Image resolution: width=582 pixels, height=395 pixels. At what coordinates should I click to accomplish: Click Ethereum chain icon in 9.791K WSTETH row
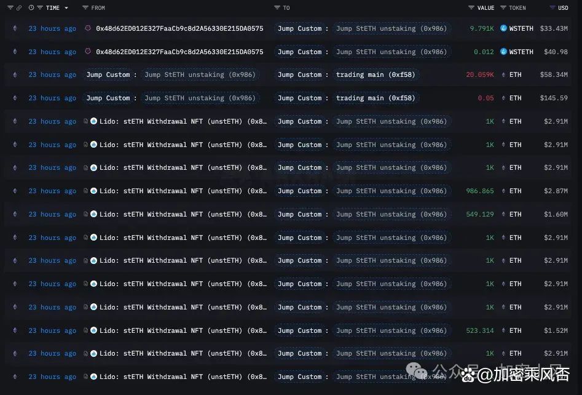[15, 28]
